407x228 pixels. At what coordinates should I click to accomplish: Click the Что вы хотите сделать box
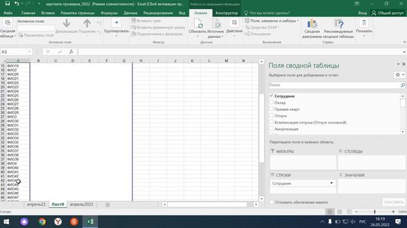tap(267, 13)
